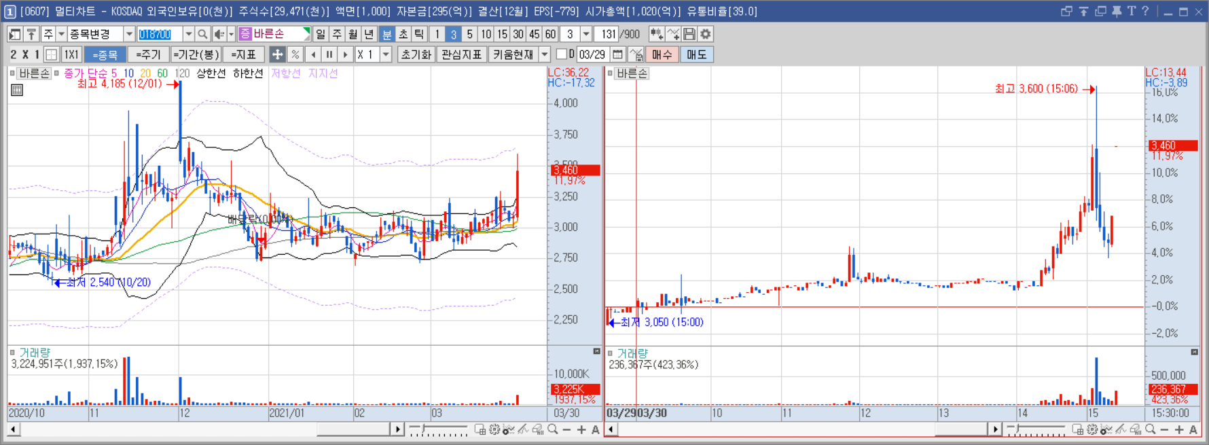
Task: Click the chart settings gear icon
Action: point(706,34)
